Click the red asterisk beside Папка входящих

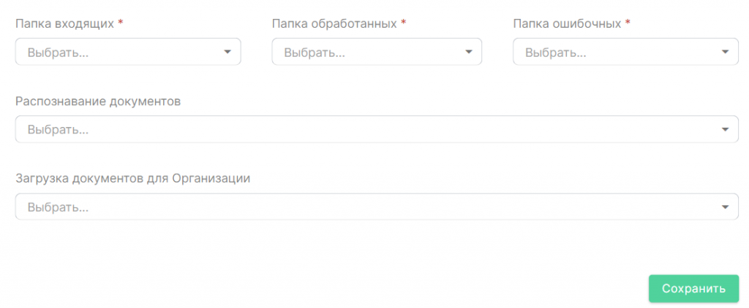point(121,23)
